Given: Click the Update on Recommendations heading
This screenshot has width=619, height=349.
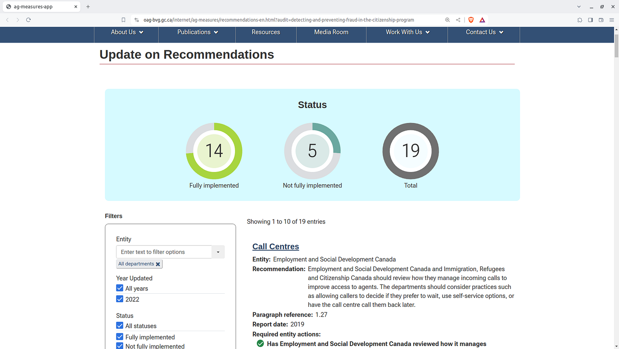Looking at the screenshot, I should 187,54.
